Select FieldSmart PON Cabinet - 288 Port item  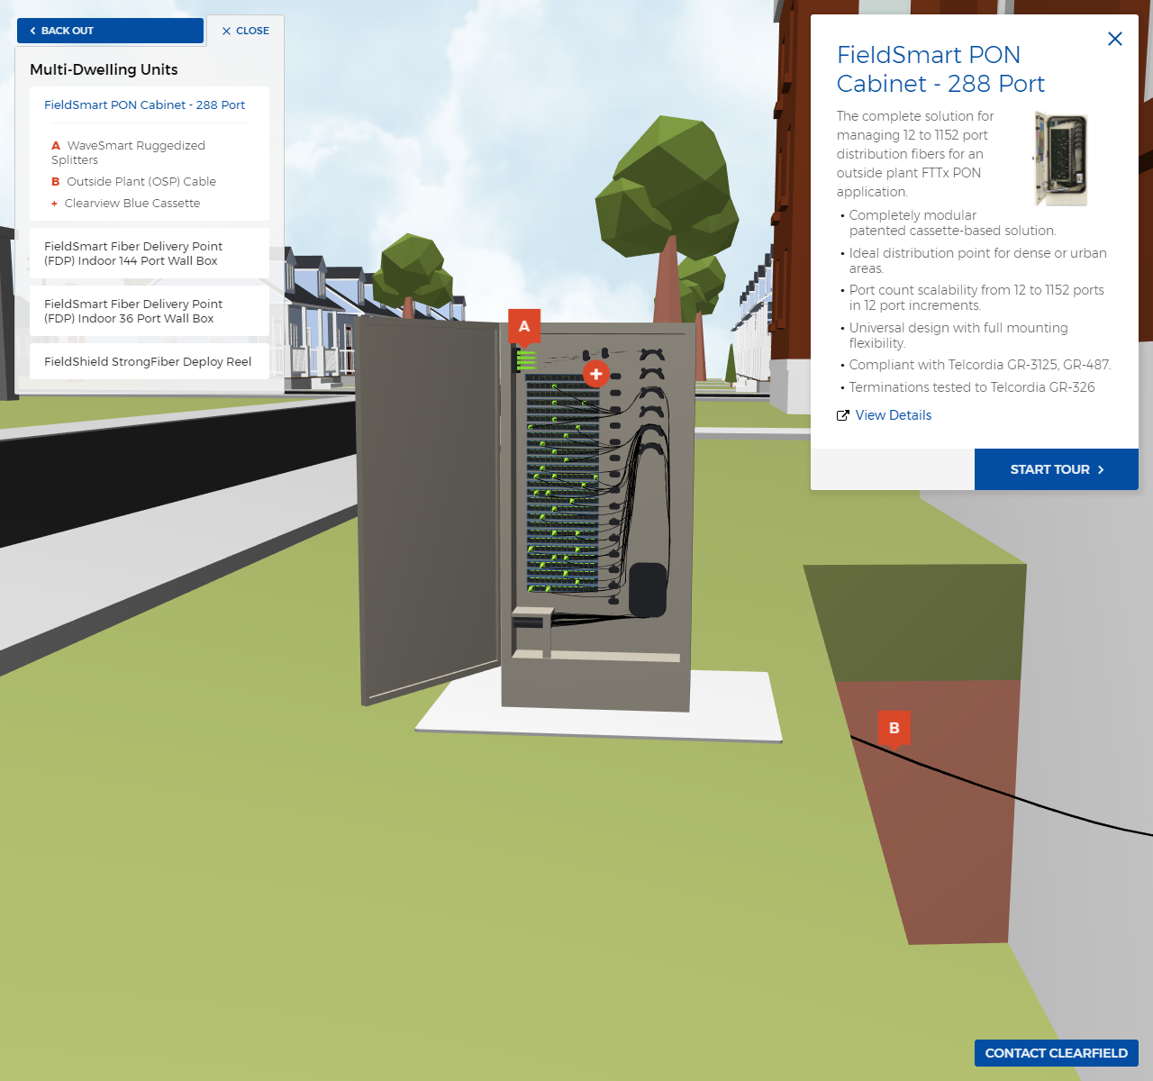[144, 105]
